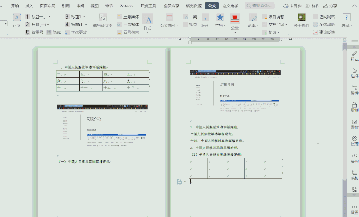The height and width of the screenshot is (217, 359).
Task: Open the Zotero ribbon tab
Action: click(x=126, y=6)
